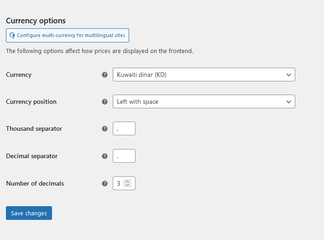Click the Number of decimals help icon
The image size is (324, 240).
click(105, 183)
